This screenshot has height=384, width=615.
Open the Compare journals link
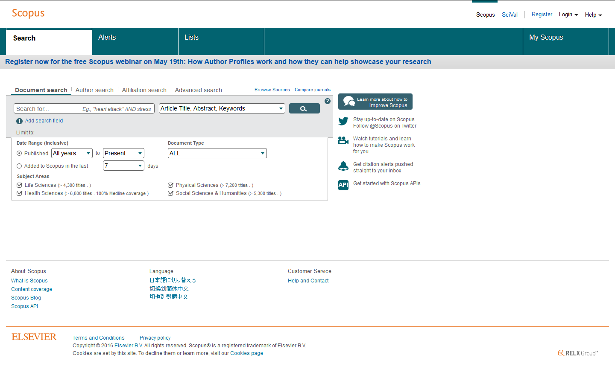pyautogui.click(x=313, y=90)
